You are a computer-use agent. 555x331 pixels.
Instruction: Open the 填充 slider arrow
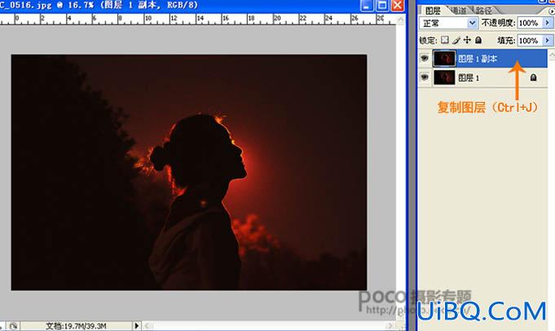click(548, 41)
